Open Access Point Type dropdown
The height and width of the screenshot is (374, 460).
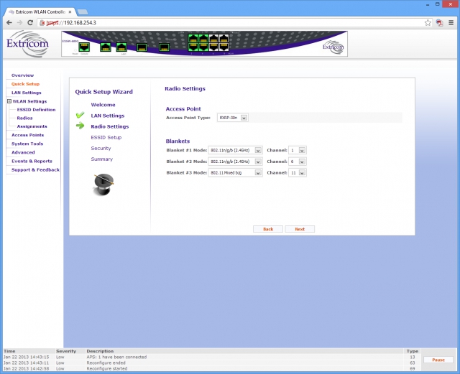233,118
